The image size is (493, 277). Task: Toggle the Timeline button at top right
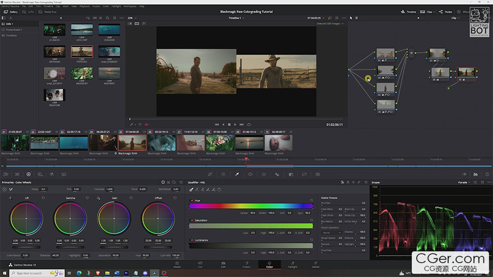click(408, 12)
